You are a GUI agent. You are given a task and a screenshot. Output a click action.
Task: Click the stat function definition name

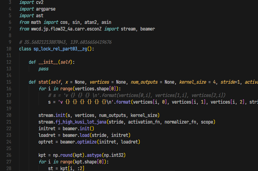pos(43,82)
